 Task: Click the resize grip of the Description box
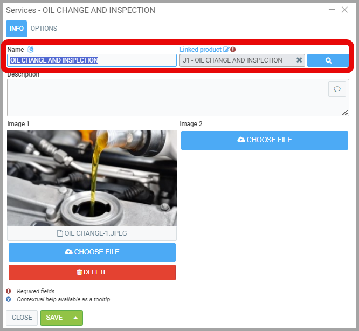345,113
